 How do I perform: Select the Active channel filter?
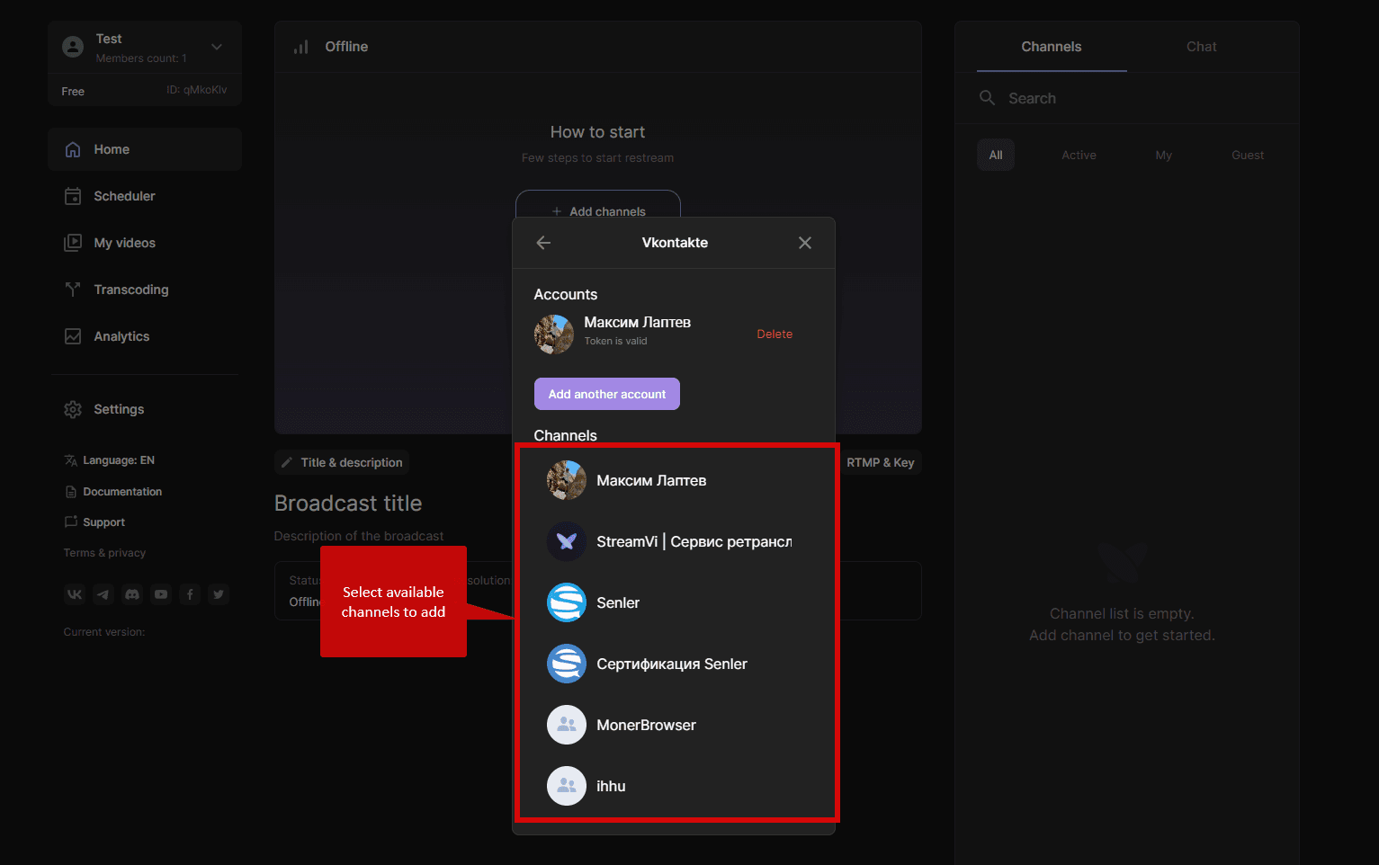[1079, 155]
